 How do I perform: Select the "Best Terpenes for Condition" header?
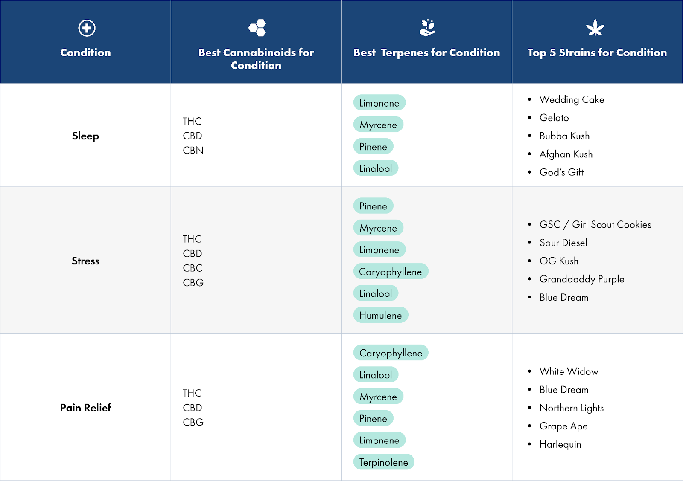point(426,52)
